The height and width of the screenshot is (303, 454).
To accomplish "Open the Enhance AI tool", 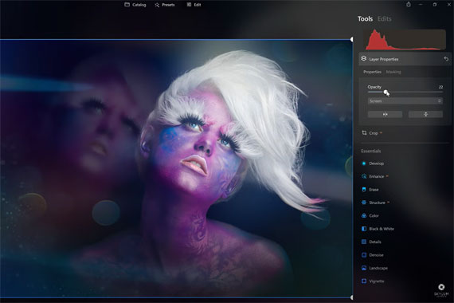I will [374, 176].
